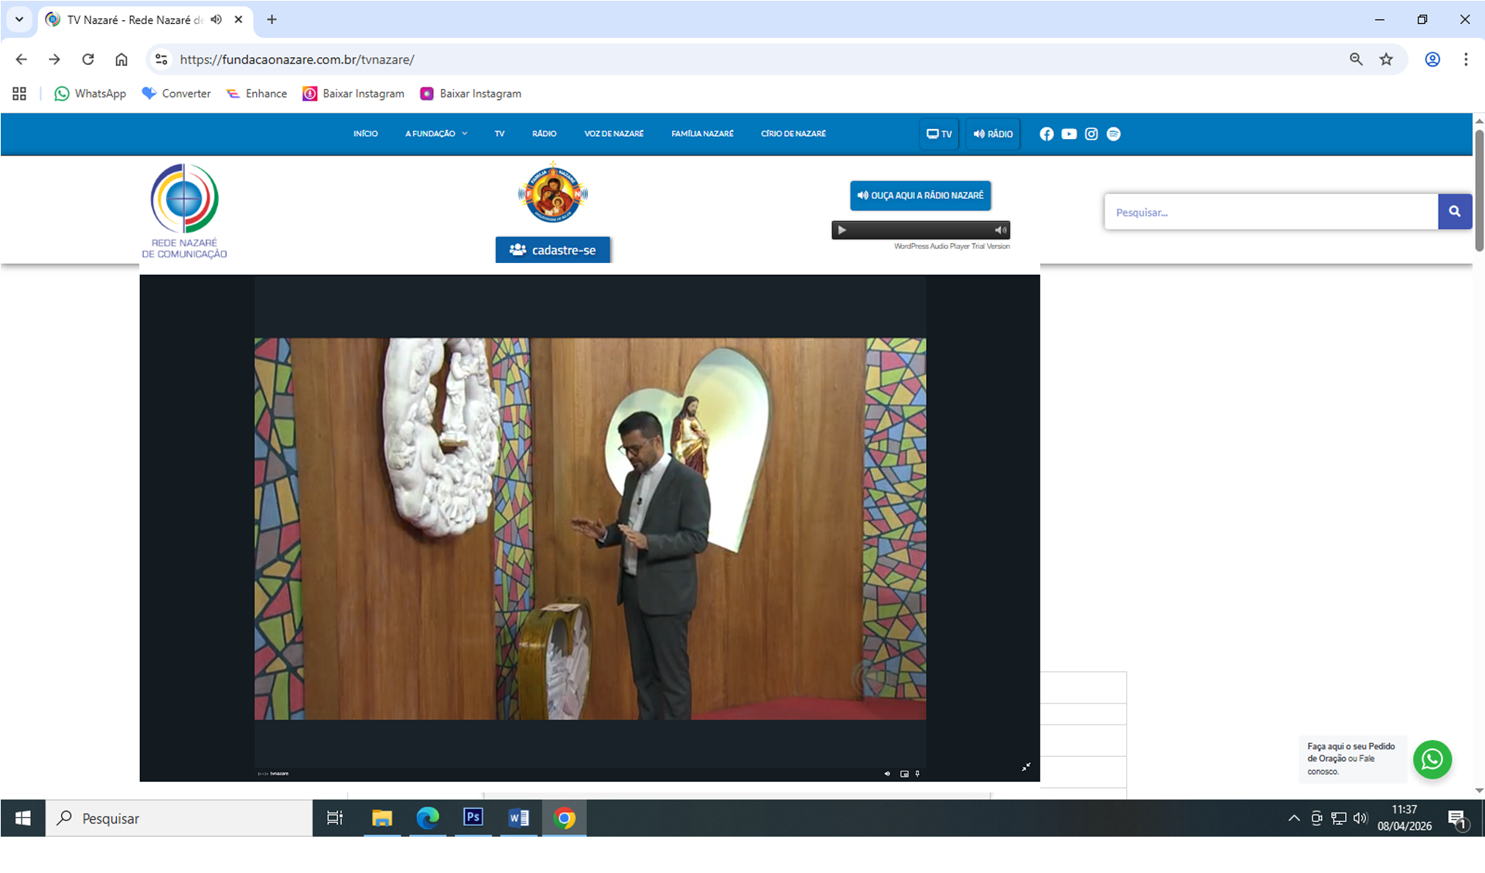
Task: Show hidden system tray icons
Action: [1293, 818]
